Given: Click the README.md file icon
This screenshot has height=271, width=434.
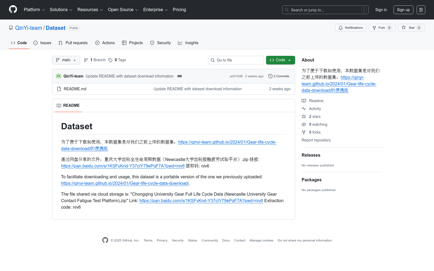Looking at the screenshot, I should pos(59,89).
